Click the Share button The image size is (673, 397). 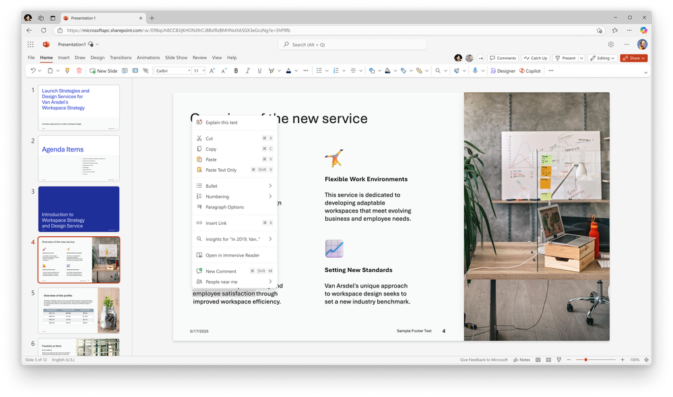(x=633, y=57)
